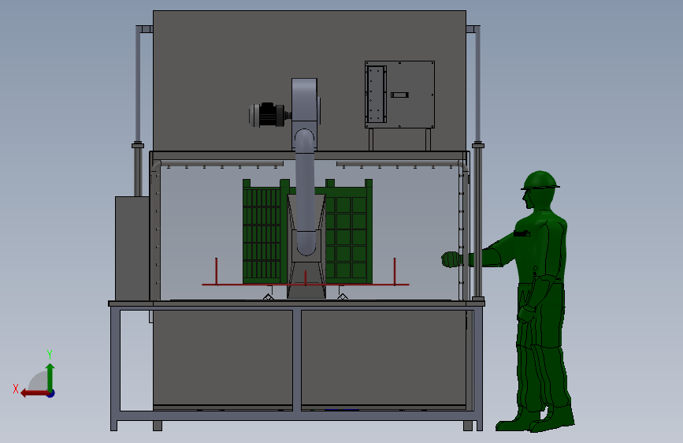Select the right green grid crate
Screen dimensions: 683x443
point(348,231)
